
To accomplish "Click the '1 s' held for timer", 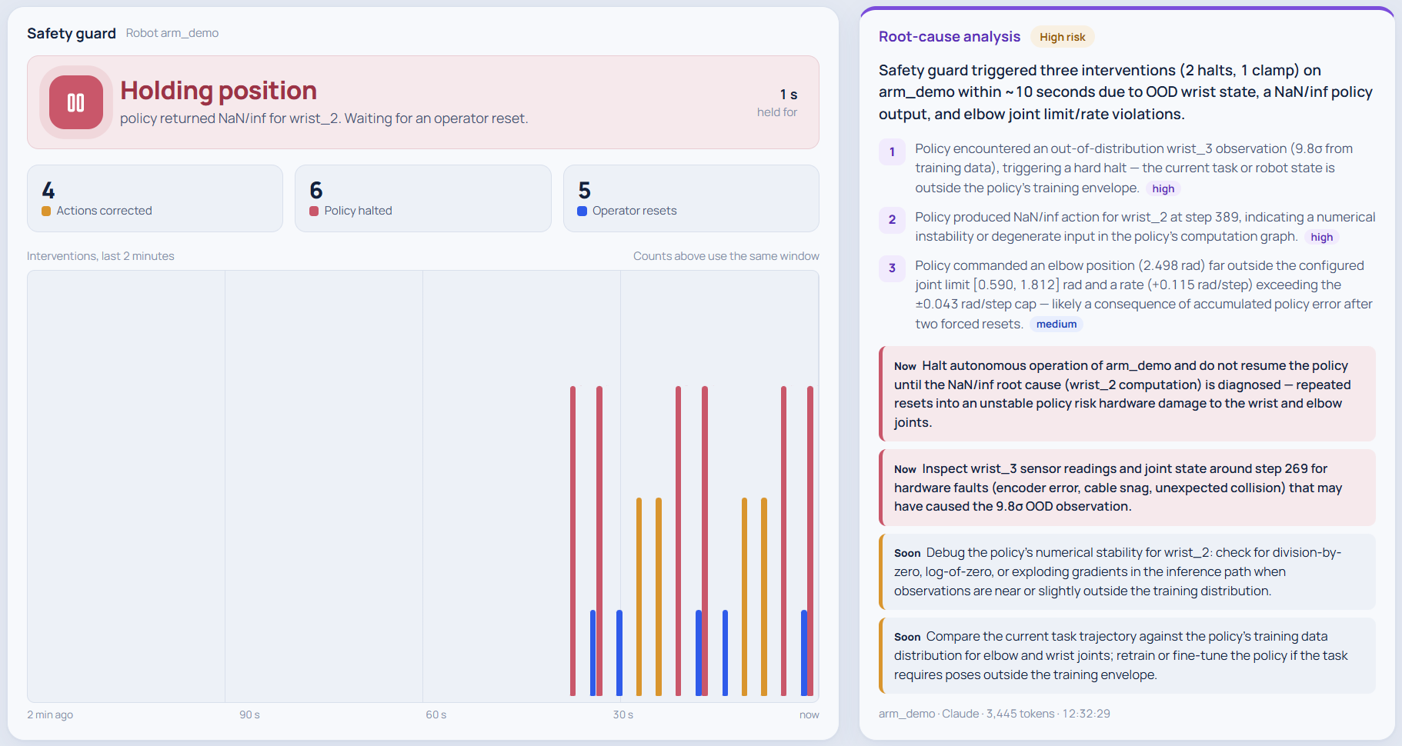I will [788, 95].
